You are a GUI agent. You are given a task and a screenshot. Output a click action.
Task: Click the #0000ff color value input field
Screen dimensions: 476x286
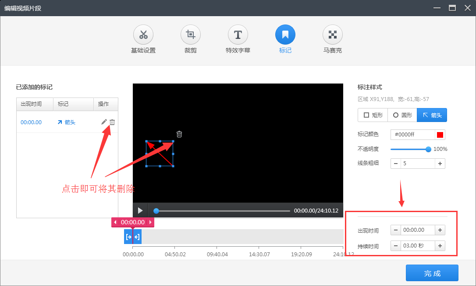(x=412, y=134)
